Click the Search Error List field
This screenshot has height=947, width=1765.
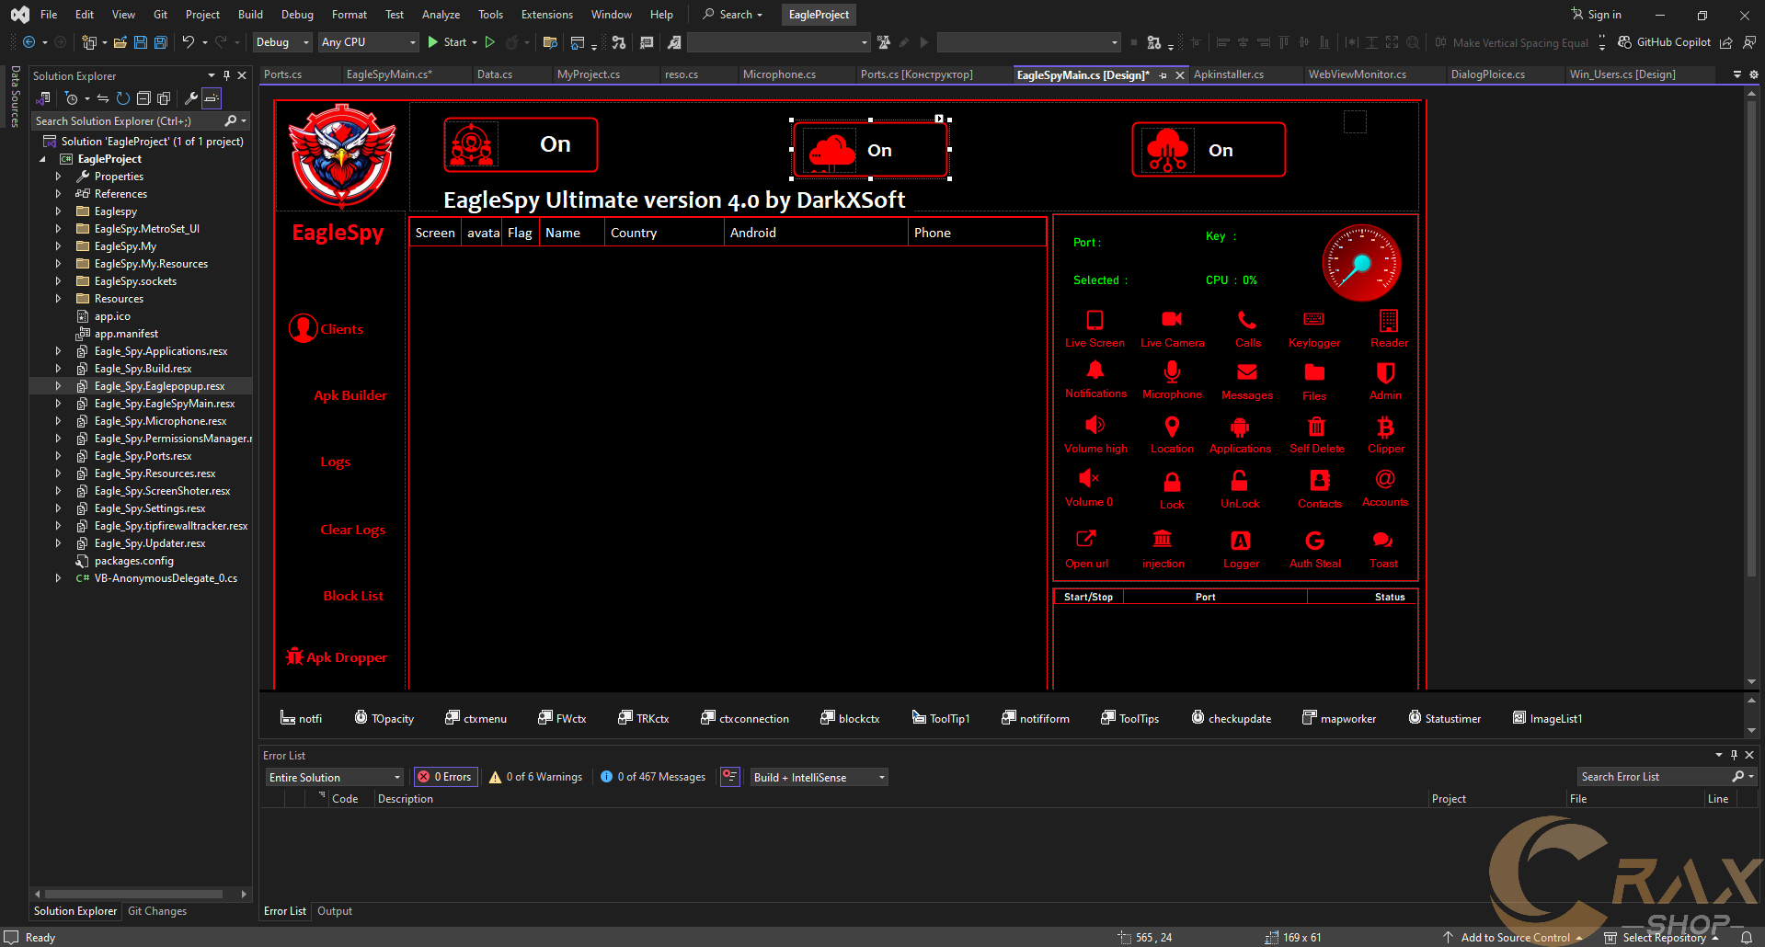tap(1656, 777)
